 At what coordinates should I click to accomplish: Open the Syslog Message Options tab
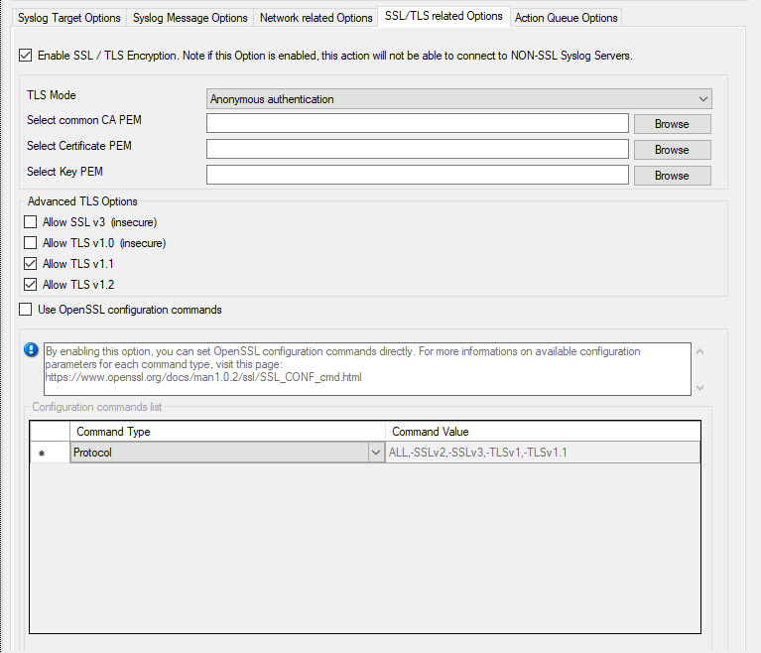190,18
